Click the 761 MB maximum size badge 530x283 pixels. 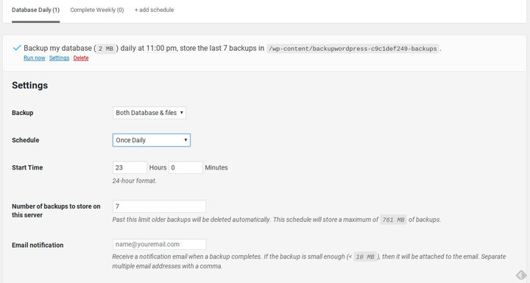coord(393,220)
